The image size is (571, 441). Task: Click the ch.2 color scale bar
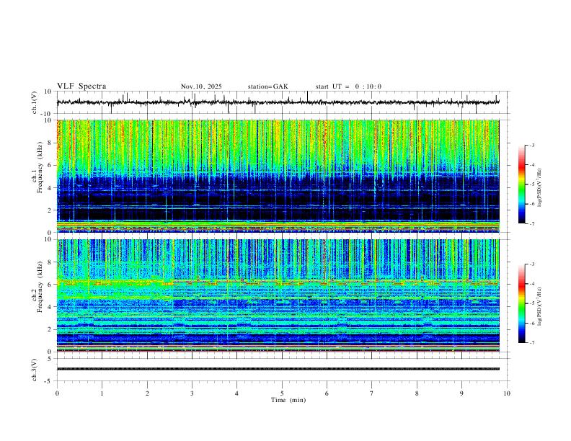pyautogui.click(x=522, y=303)
